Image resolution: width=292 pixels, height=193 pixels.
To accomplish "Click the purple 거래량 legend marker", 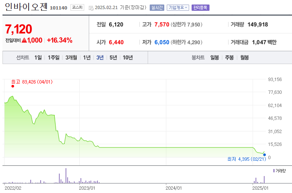I will (274, 171).
